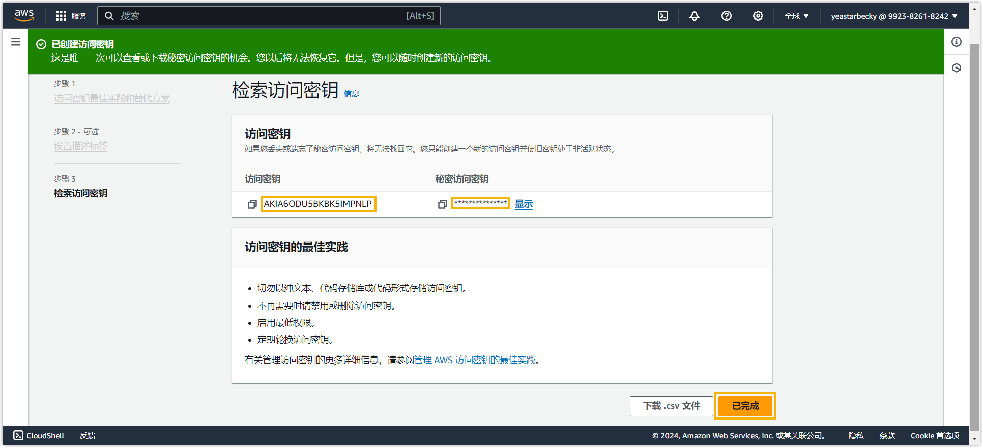Copy the secret access key
983x448 pixels.
tap(442, 204)
